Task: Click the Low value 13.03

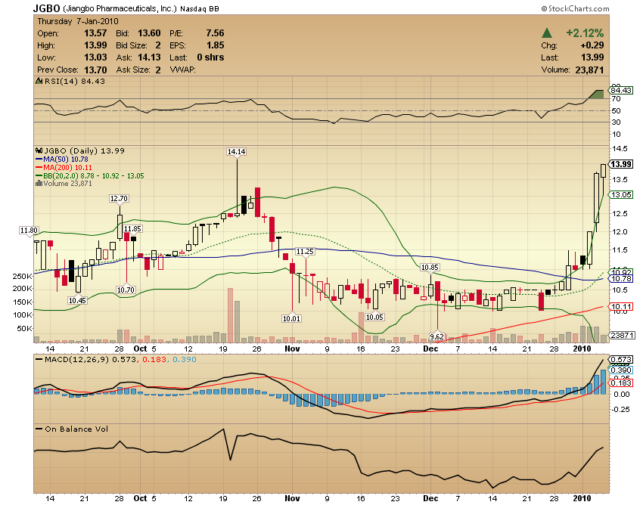Action: tap(95, 57)
